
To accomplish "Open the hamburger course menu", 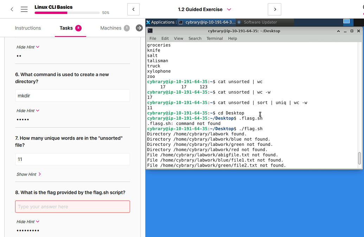I will (x=24, y=9).
